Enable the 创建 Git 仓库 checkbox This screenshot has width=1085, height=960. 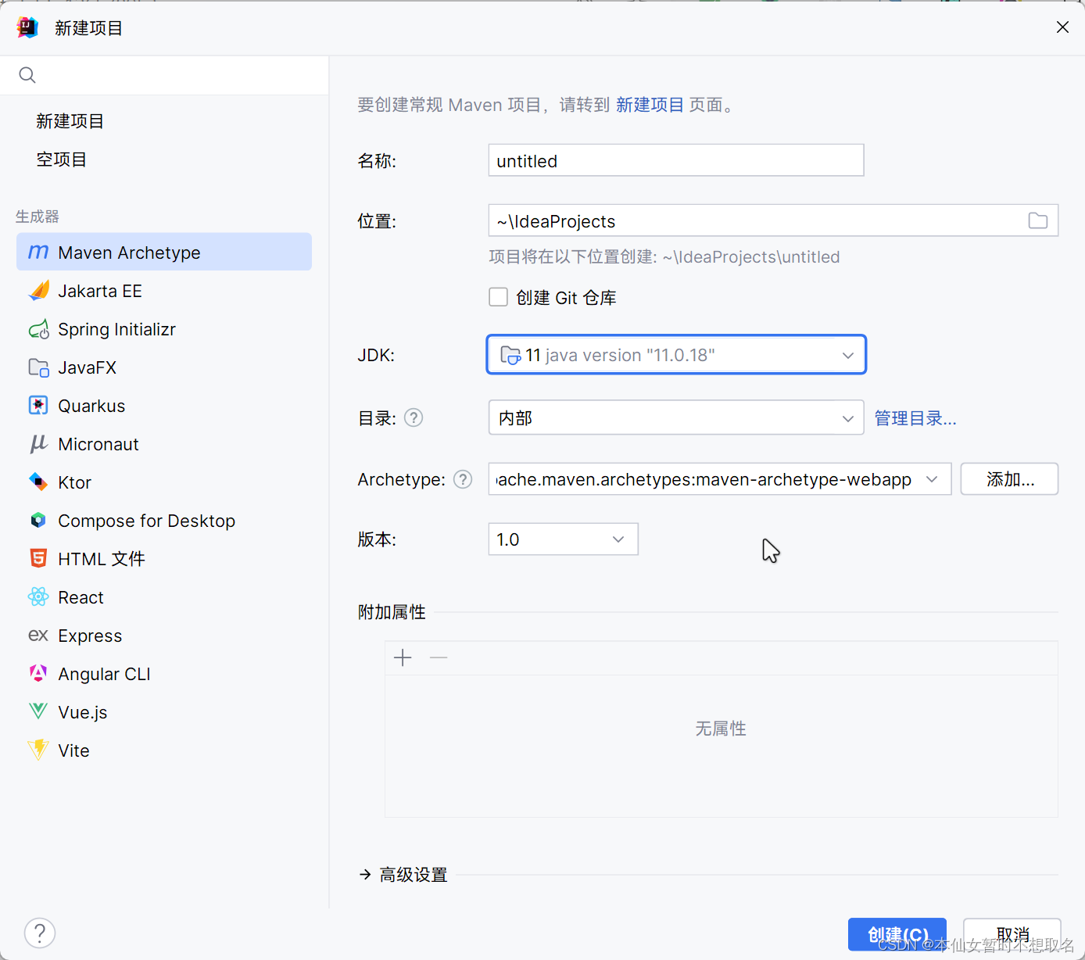pos(498,297)
